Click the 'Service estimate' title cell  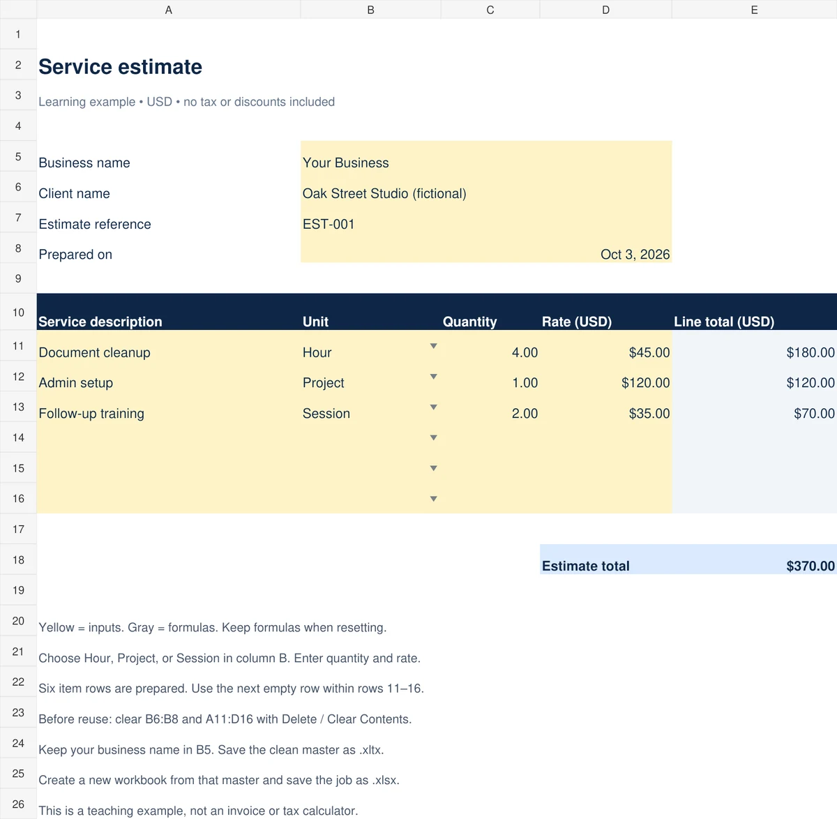click(x=169, y=65)
